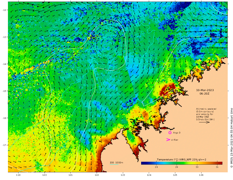Click the 'and velocity for' caption line

click(205, 114)
